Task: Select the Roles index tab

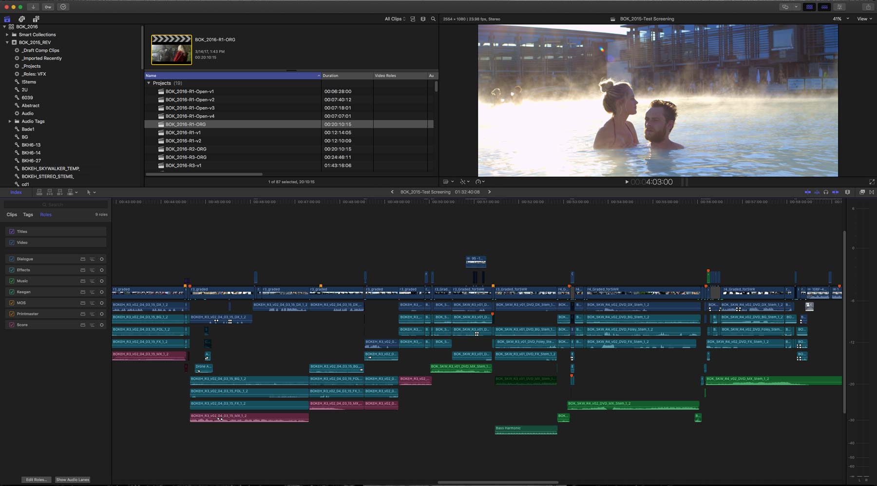Action: [46, 214]
